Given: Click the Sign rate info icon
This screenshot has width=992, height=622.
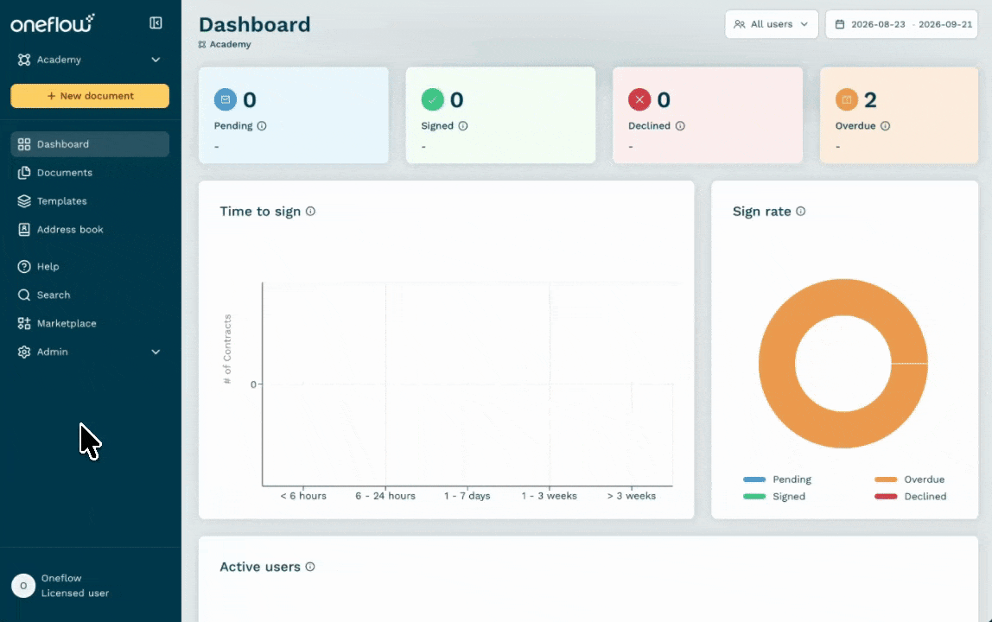Looking at the screenshot, I should [801, 212].
